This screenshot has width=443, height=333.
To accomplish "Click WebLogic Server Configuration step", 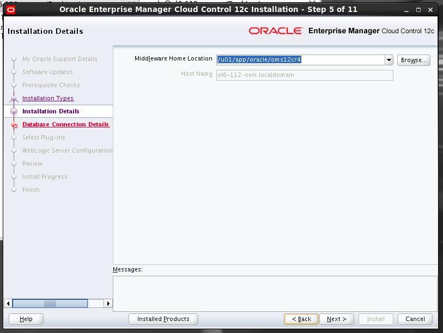I will click(x=67, y=150).
